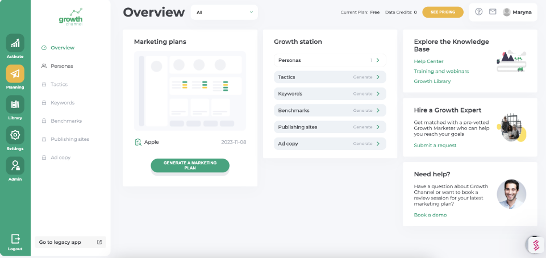Viewport: 546px width, 258px height.
Task: Click Generate a Marketing Plan button
Action: pyautogui.click(x=190, y=165)
